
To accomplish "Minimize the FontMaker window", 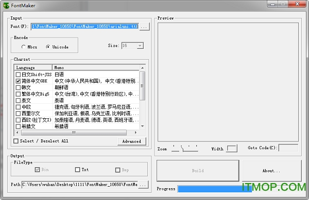I will tap(273, 4).
